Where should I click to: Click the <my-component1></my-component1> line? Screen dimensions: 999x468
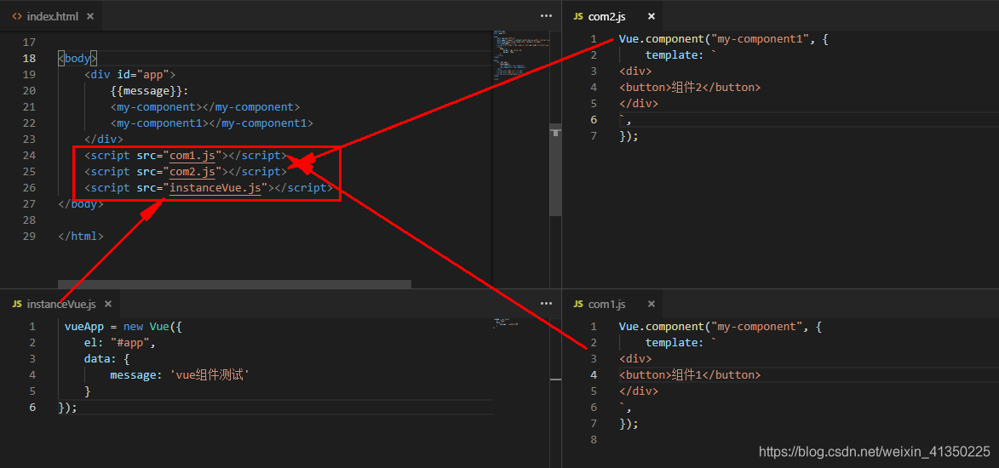(211, 123)
